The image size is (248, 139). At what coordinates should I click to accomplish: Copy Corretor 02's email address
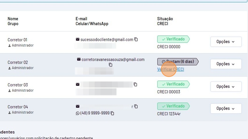(x=110, y=65)
